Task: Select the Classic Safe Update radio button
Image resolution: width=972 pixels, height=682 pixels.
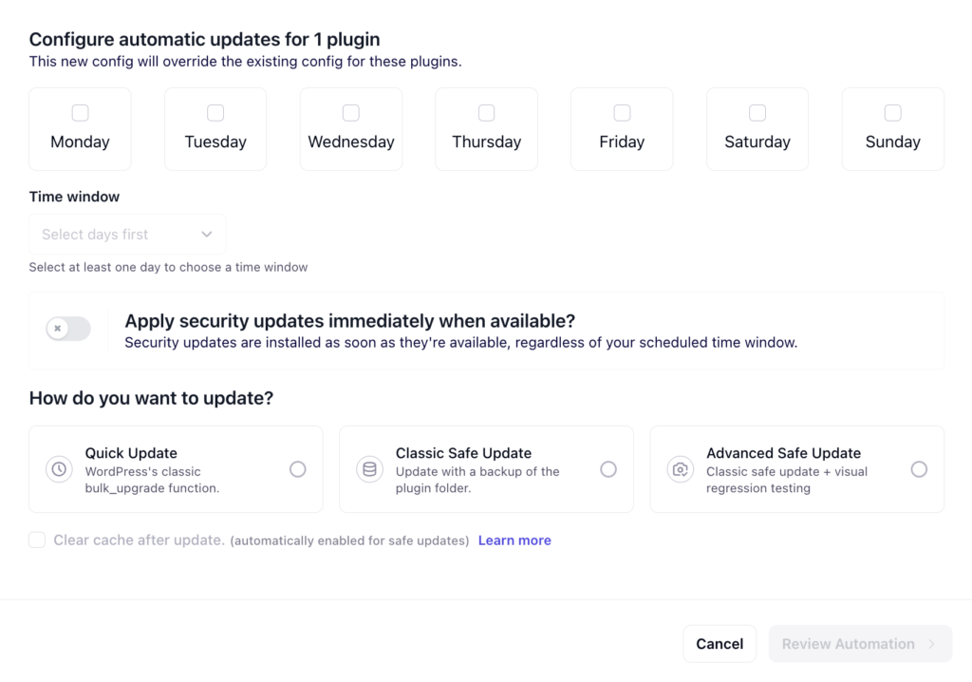Action: [x=607, y=469]
